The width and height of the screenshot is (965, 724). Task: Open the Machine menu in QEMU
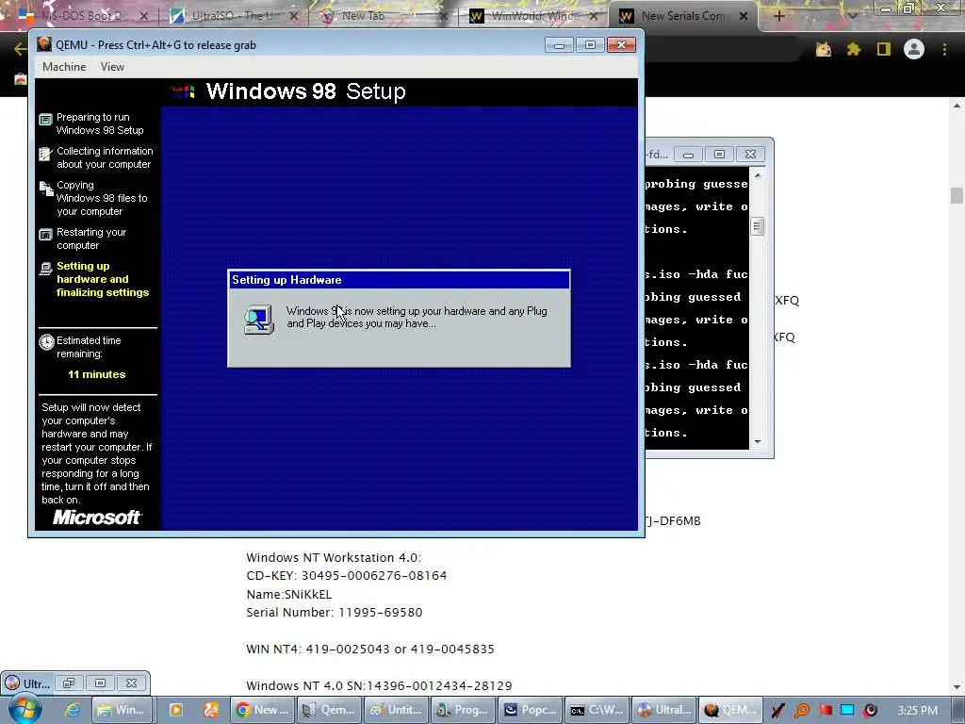64,67
